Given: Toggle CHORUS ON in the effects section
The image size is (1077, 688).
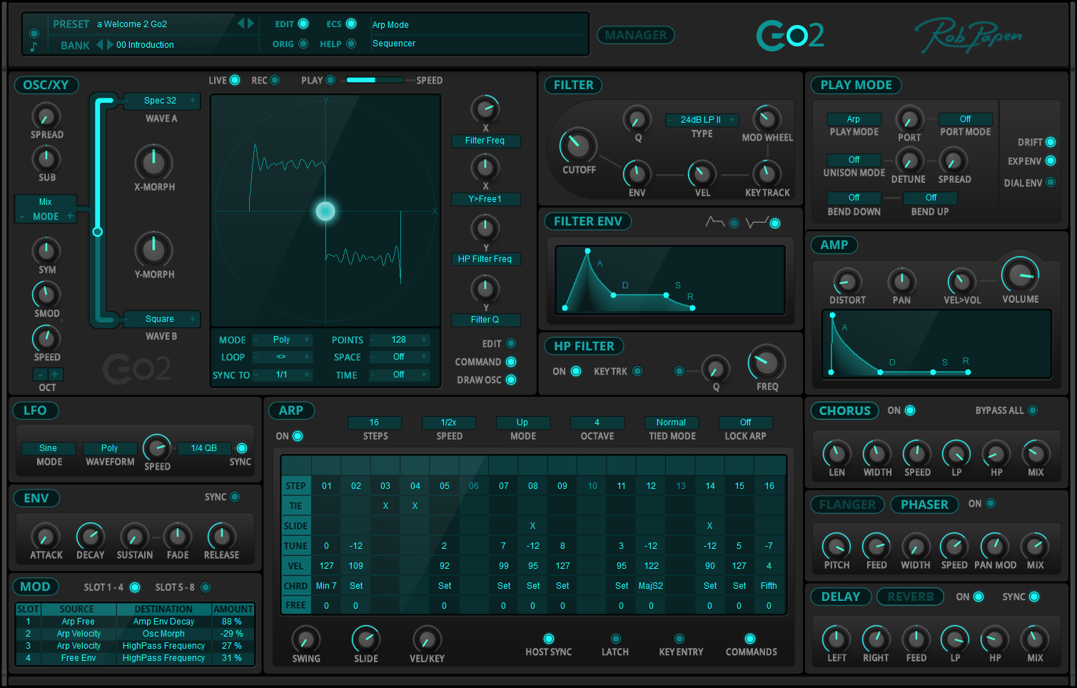Looking at the screenshot, I should (x=909, y=410).
